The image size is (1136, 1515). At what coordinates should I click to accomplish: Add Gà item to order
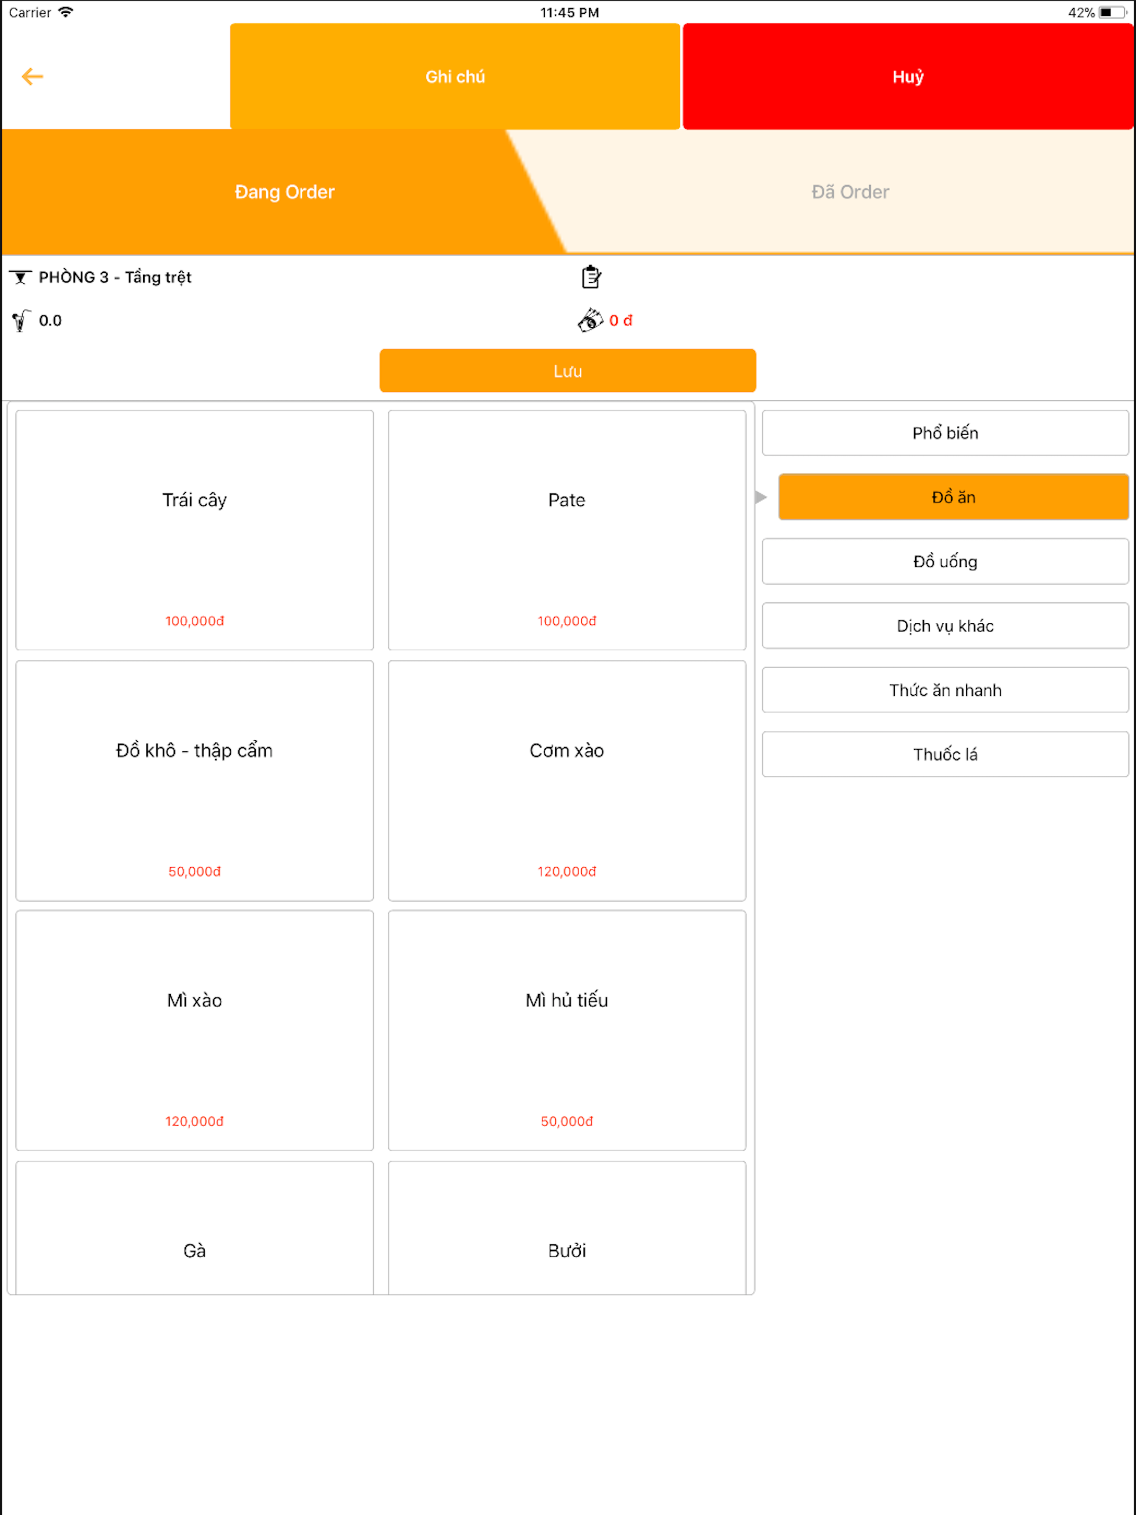click(195, 1228)
